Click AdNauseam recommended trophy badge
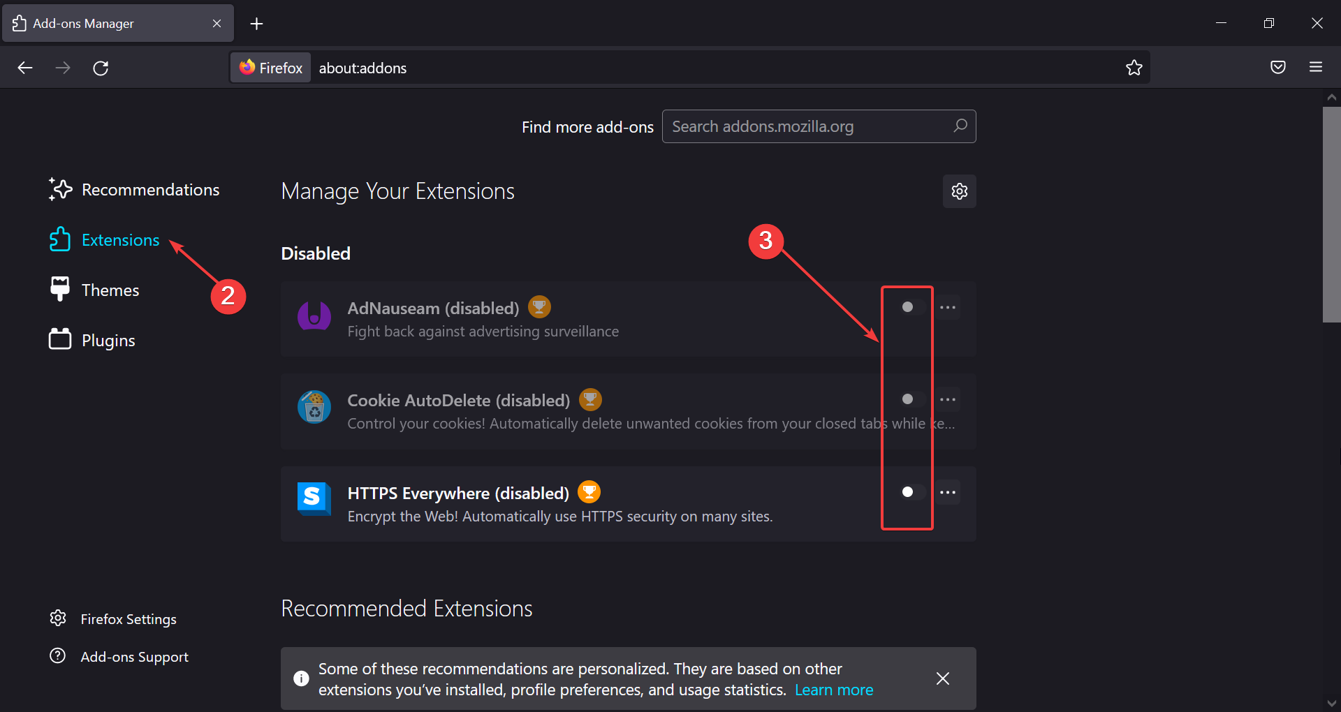The width and height of the screenshot is (1341, 712). (x=539, y=306)
